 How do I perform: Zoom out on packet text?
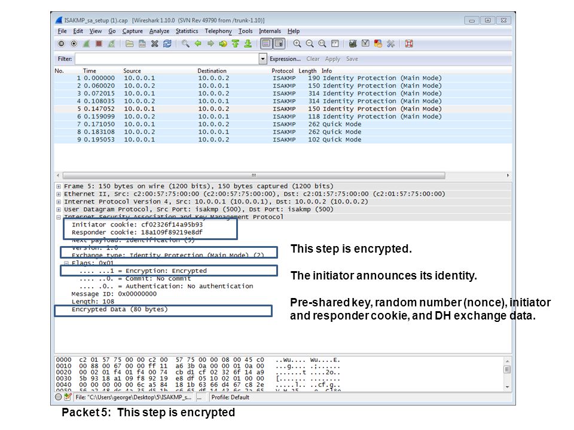pyautogui.click(x=310, y=44)
